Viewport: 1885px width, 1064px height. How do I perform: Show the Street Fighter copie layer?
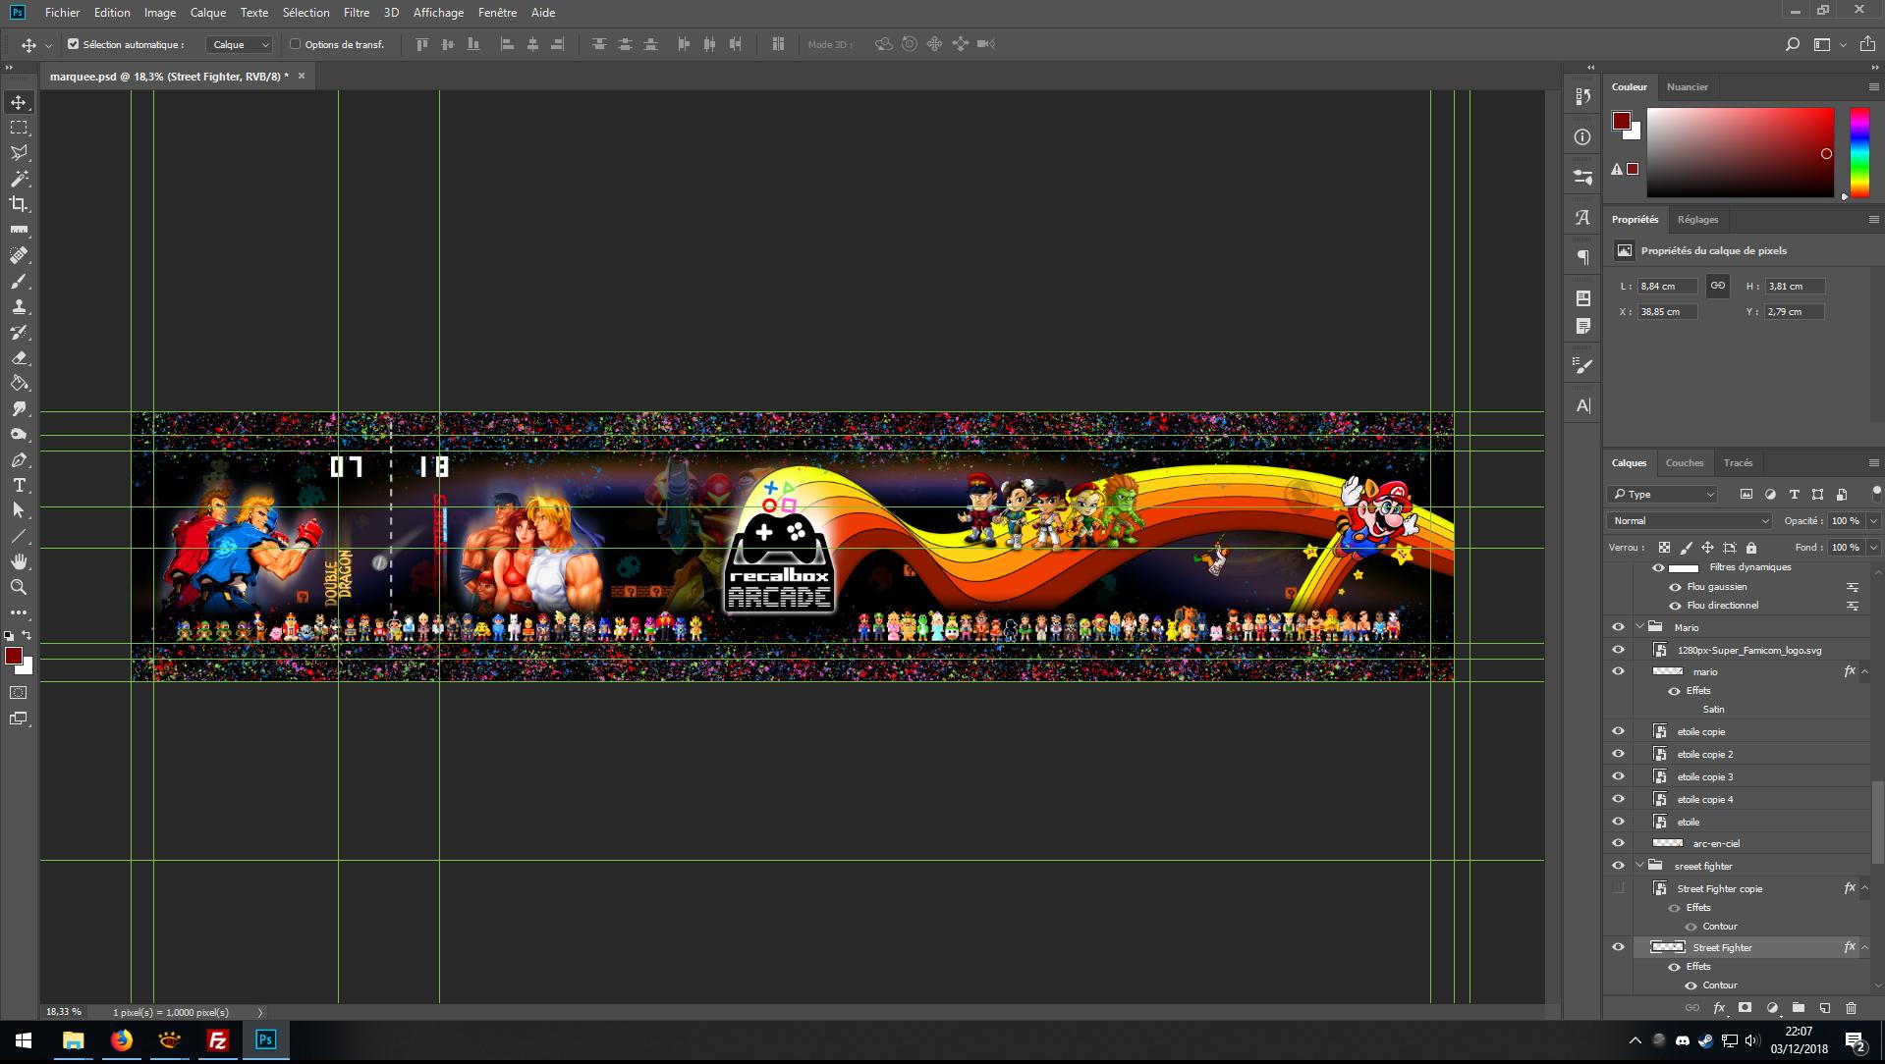1618,888
